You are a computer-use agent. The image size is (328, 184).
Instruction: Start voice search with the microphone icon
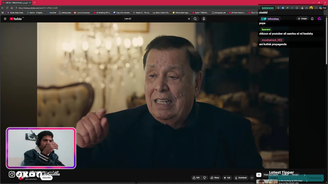coord(204,19)
